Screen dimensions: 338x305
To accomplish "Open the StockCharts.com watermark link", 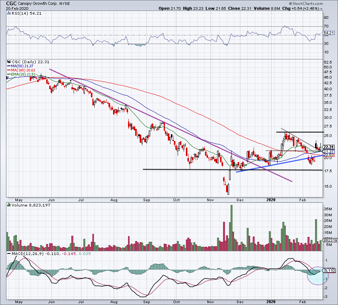I will click(306, 3).
